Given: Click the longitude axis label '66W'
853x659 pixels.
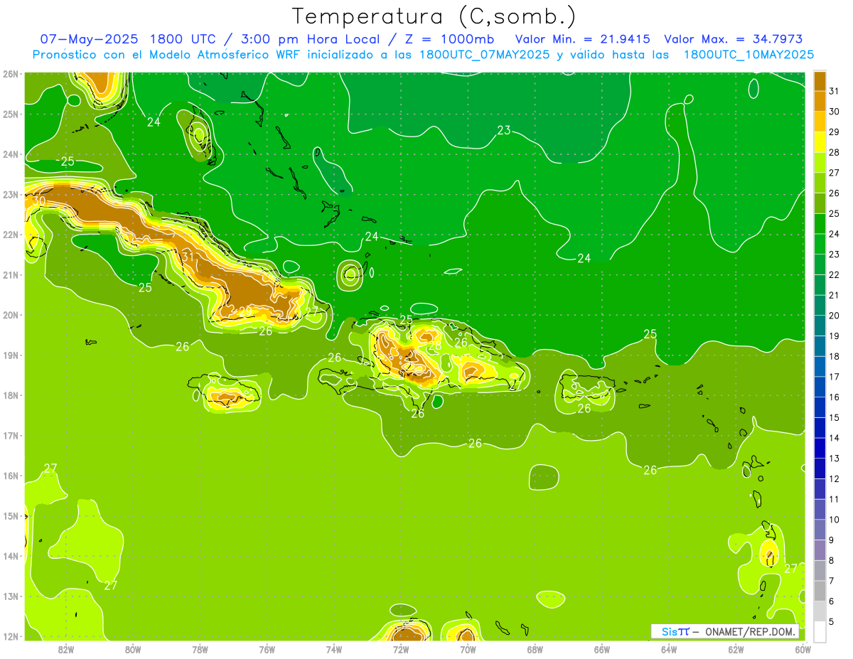Looking at the screenshot, I should coord(602,649).
